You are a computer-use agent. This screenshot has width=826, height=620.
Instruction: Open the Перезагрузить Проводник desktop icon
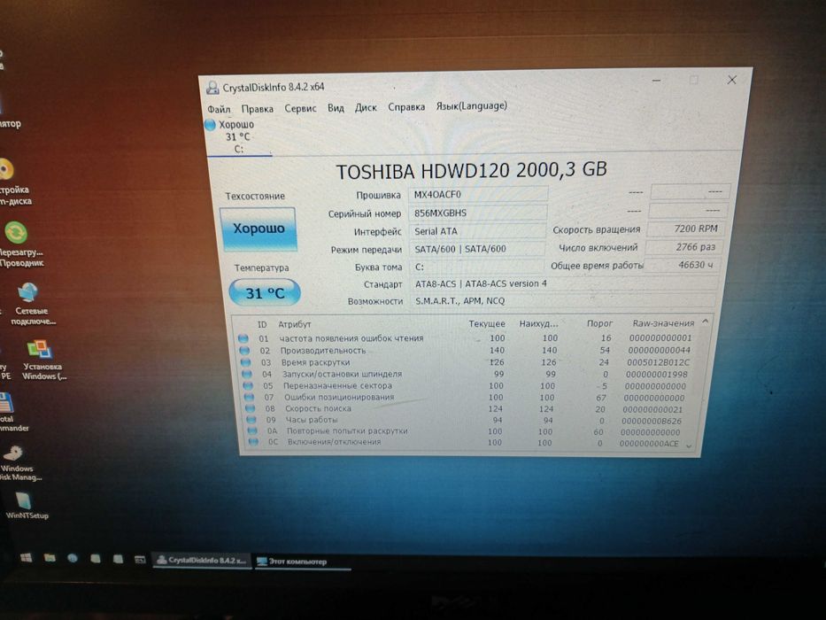coord(20,244)
